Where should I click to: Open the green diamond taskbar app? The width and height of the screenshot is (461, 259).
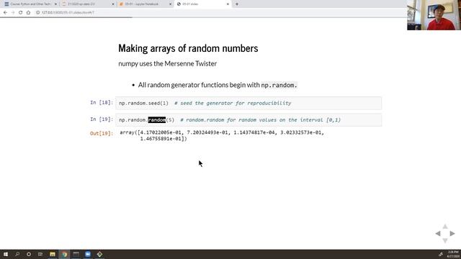(99, 254)
